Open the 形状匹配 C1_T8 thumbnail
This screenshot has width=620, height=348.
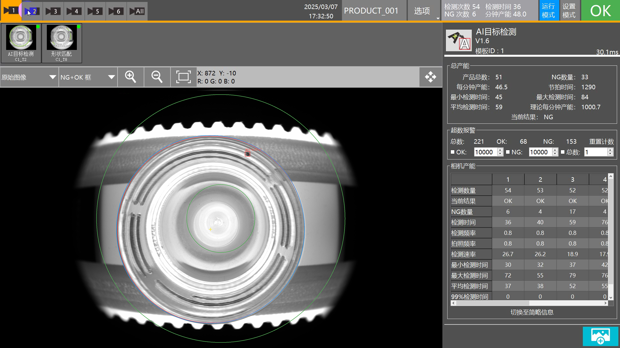[x=61, y=43]
